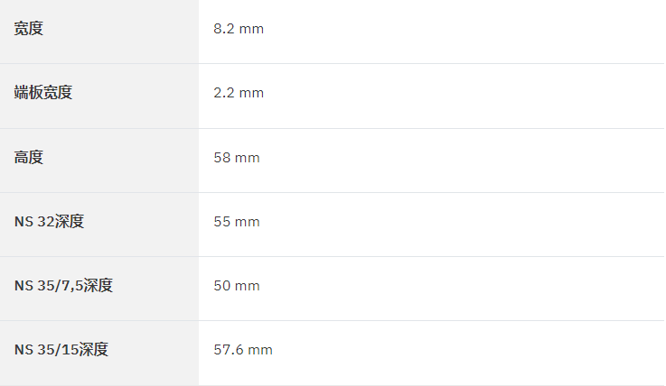Click the NS 32深度 label
This screenshot has height=386, width=666.
50,221
